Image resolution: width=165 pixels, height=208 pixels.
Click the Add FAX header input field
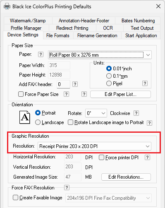tap(63, 84)
